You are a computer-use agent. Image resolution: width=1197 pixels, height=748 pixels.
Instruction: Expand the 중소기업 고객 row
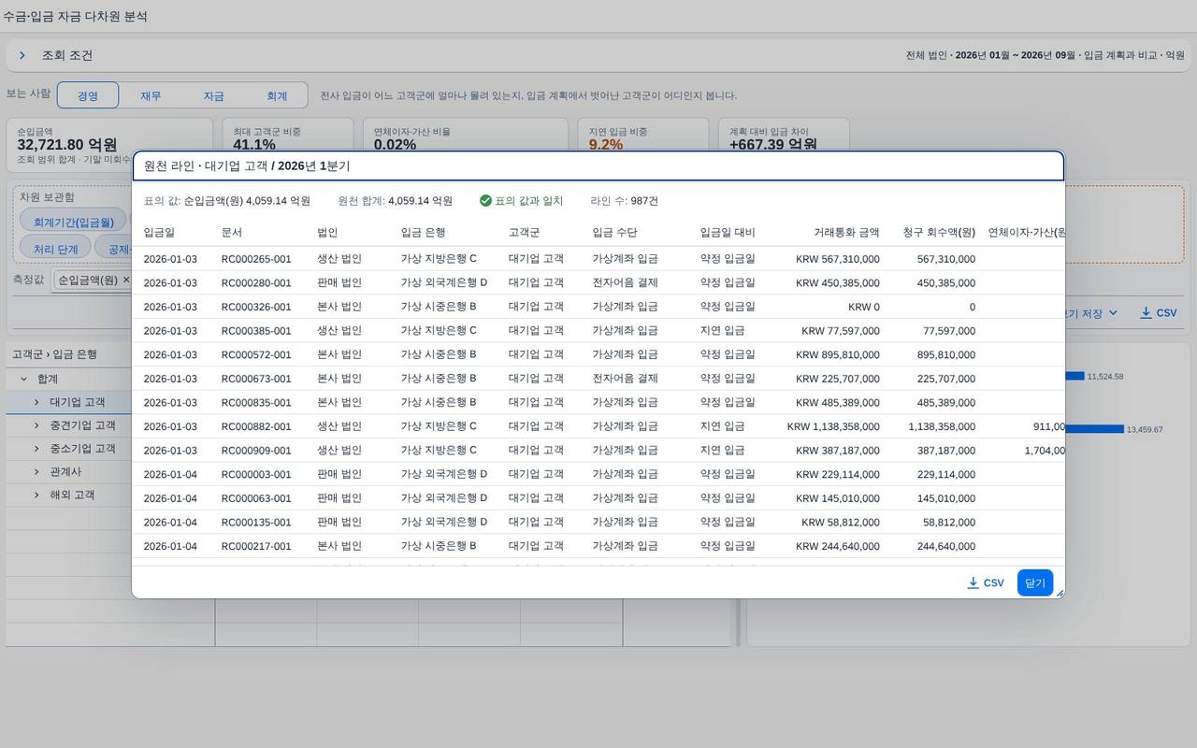pyautogui.click(x=36, y=449)
